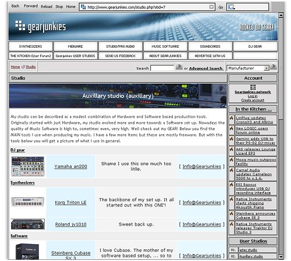This screenshot has width=291, height=261.
Task: Click the search submit arrow icon
Action: [x=179, y=67]
